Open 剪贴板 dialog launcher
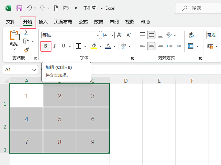The height and width of the screenshot is (165, 221). tap(36, 59)
